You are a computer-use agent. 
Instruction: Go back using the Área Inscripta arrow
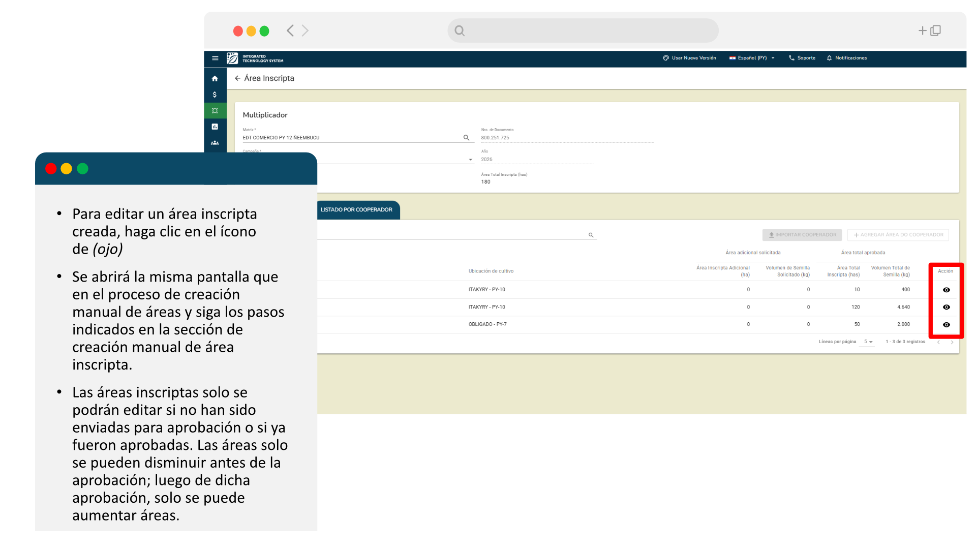click(237, 78)
